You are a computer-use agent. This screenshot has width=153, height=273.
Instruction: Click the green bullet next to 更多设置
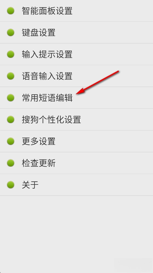tap(10, 141)
